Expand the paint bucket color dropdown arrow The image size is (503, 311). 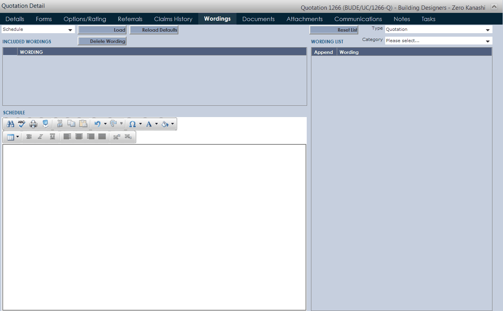click(172, 124)
